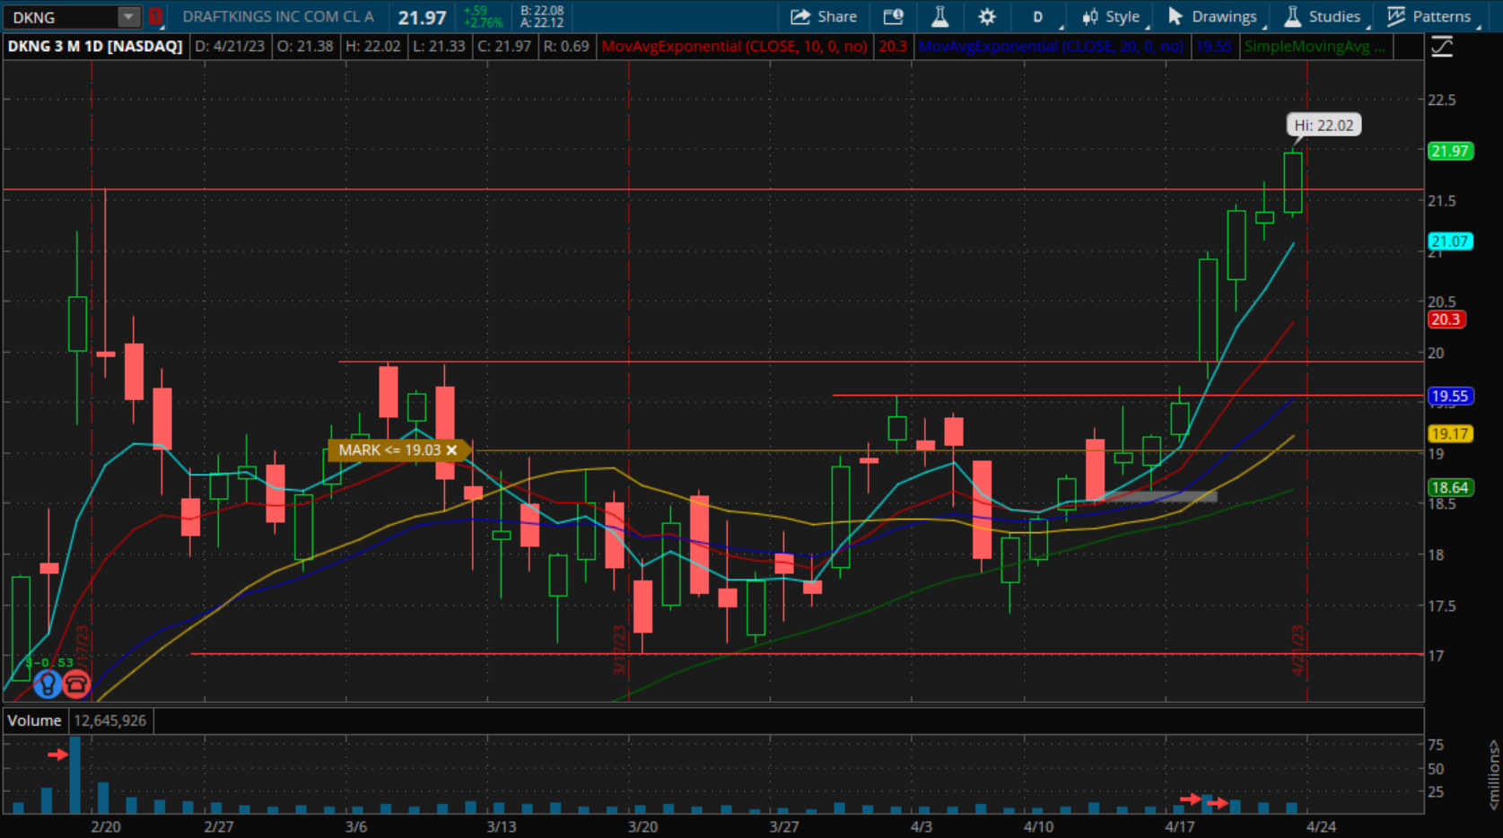Open chart settings gear icon

click(x=987, y=16)
